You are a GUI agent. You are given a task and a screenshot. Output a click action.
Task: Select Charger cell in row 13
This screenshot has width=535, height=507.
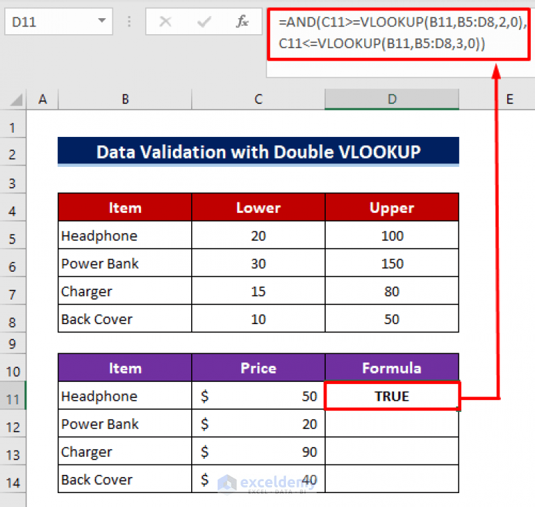125,451
